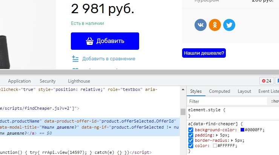This screenshot has width=279, height=155.
Task: Expand the border-radius shorthand triangle
Action: [x=231, y=140]
